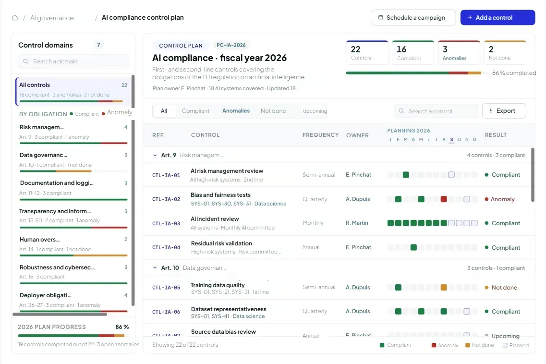Click the magnifier icon in Search a domain
The image size is (546, 364).
(x=25, y=61)
